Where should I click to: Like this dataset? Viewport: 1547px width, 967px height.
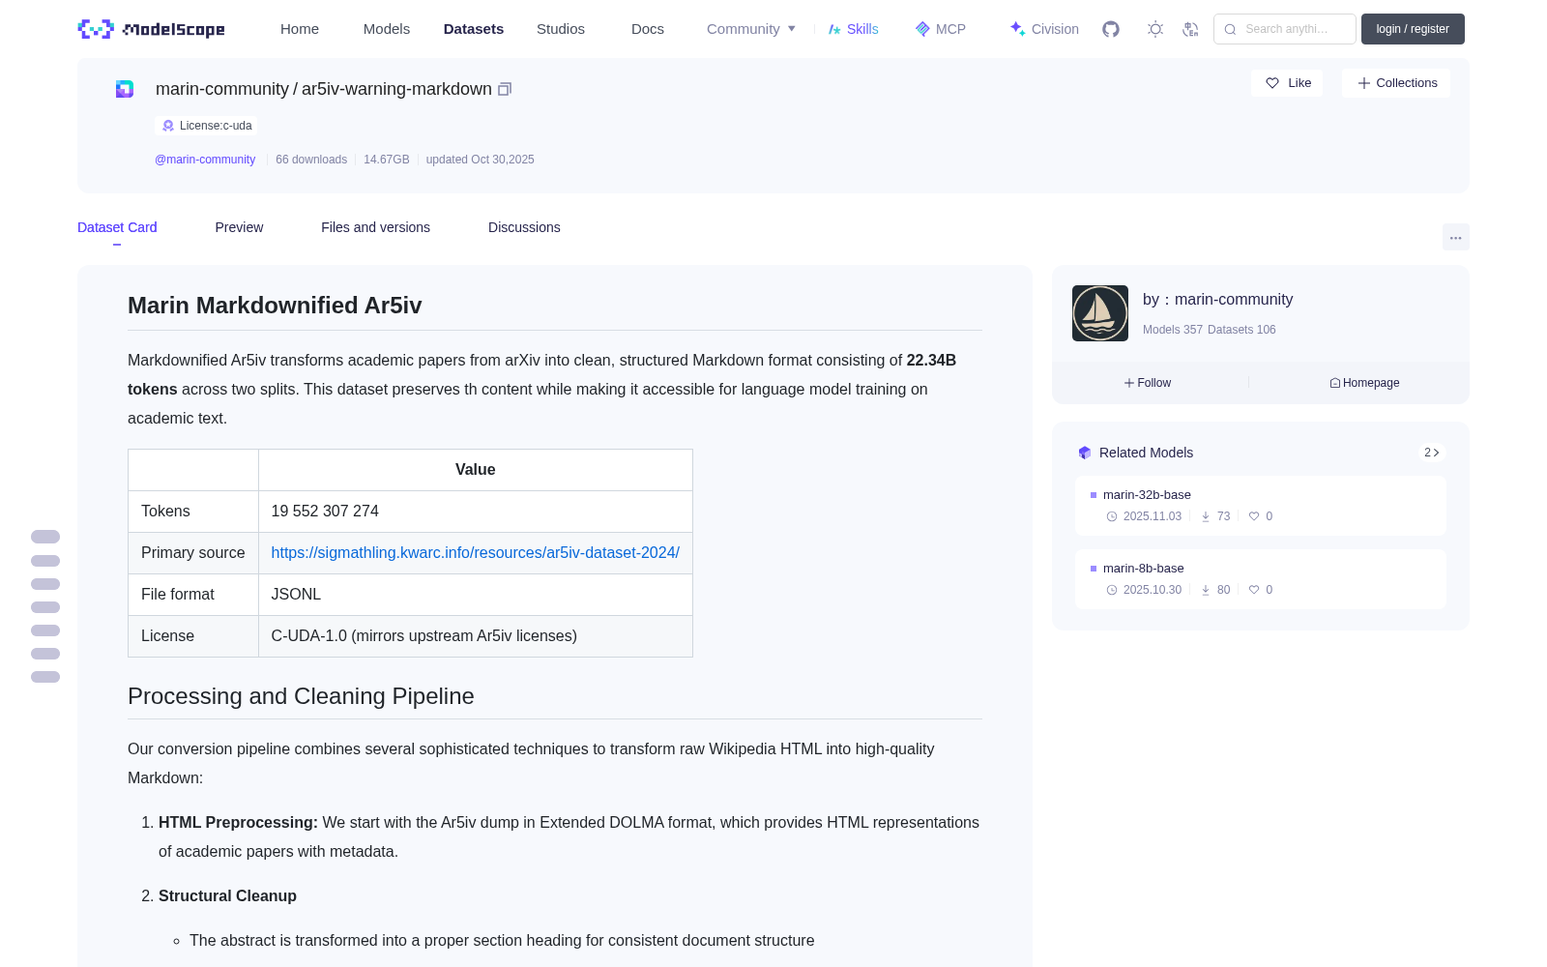pyautogui.click(x=1288, y=83)
